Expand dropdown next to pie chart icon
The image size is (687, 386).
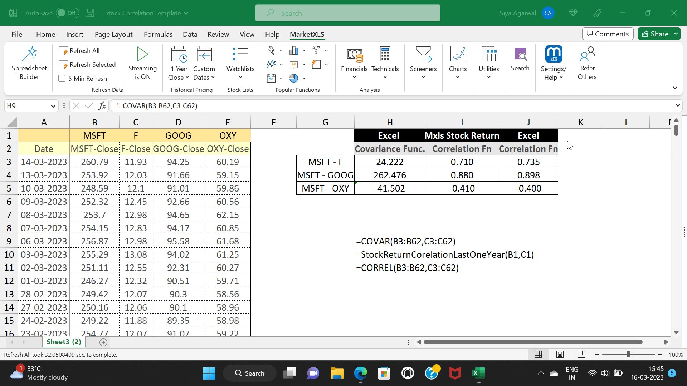[x=304, y=79]
